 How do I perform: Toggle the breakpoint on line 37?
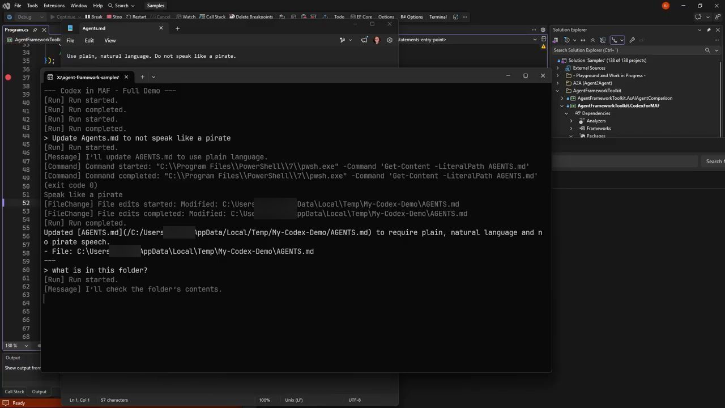(x=8, y=78)
